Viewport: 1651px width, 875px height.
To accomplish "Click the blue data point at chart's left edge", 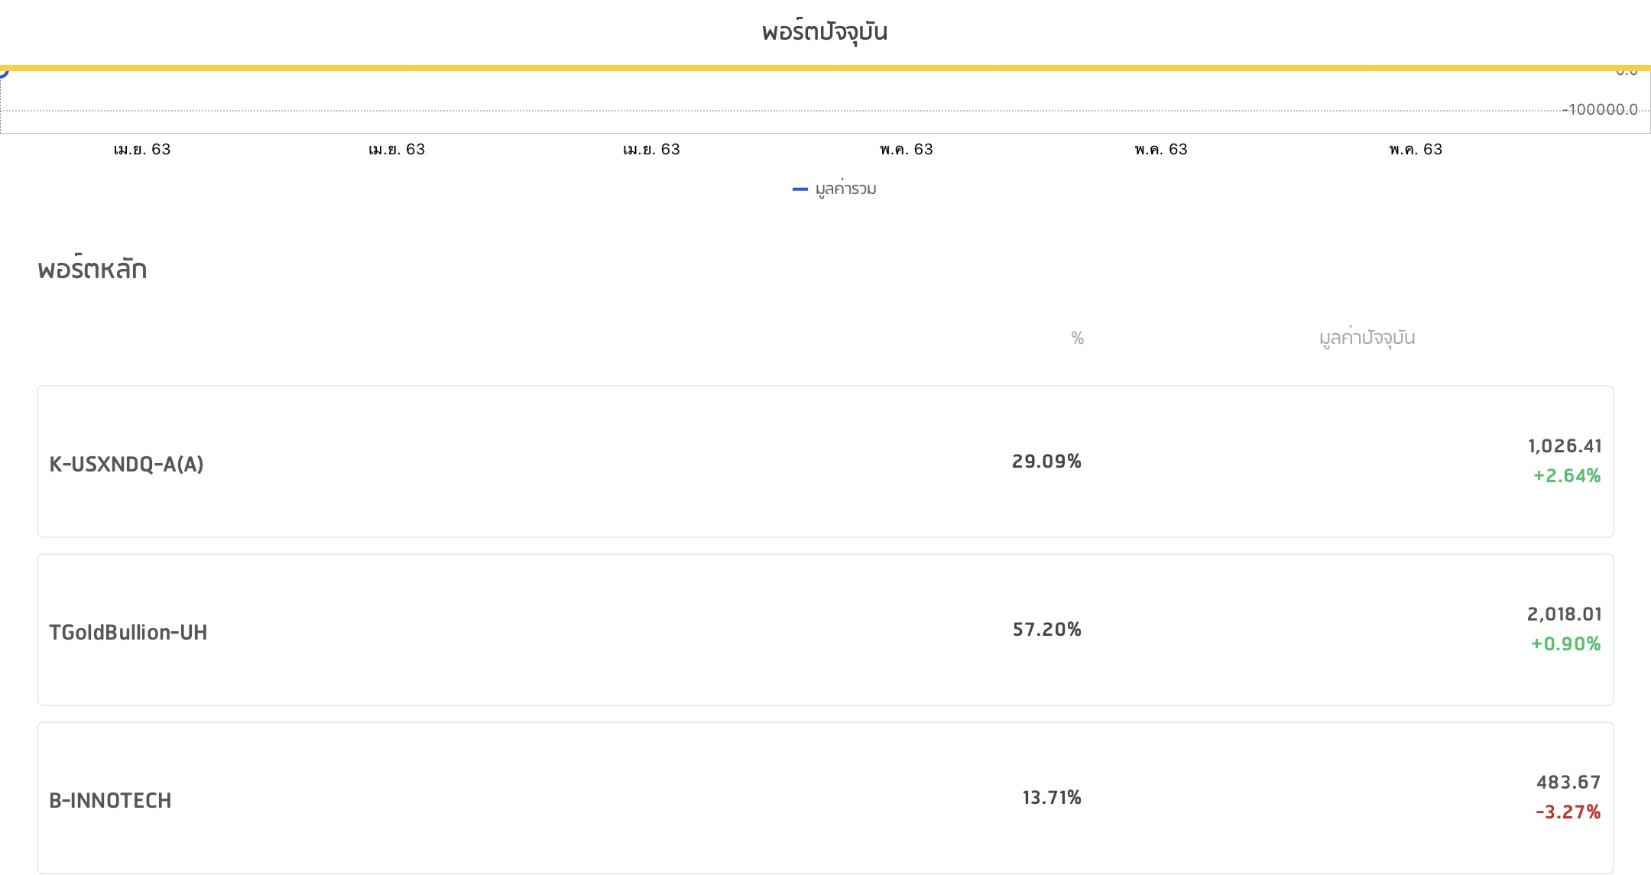I will 2,73.
